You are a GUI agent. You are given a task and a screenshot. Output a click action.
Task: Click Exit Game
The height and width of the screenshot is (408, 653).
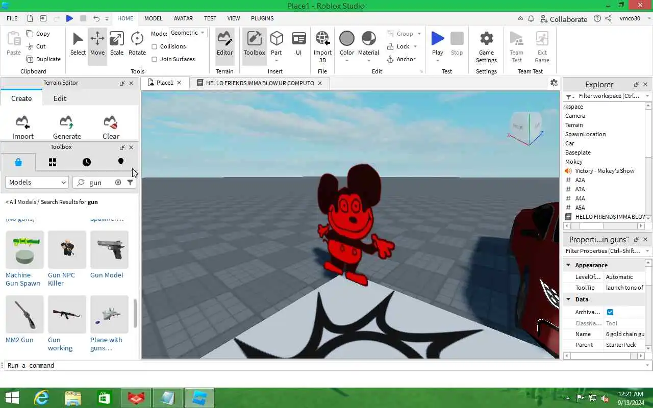click(542, 47)
